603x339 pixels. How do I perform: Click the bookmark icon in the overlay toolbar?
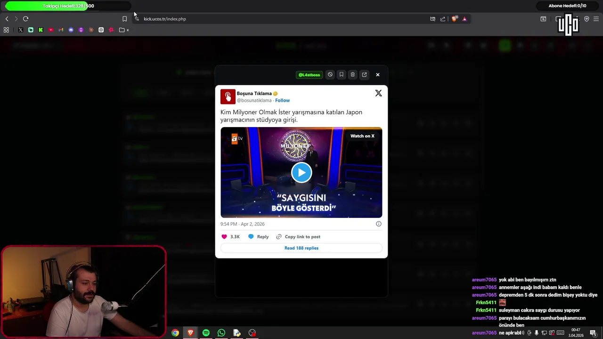click(x=342, y=74)
